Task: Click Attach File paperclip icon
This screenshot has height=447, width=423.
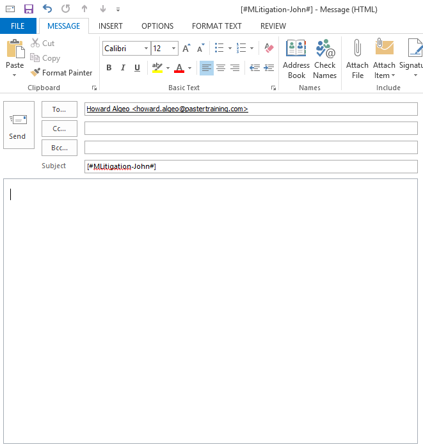Action: click(x=357, y=59)
